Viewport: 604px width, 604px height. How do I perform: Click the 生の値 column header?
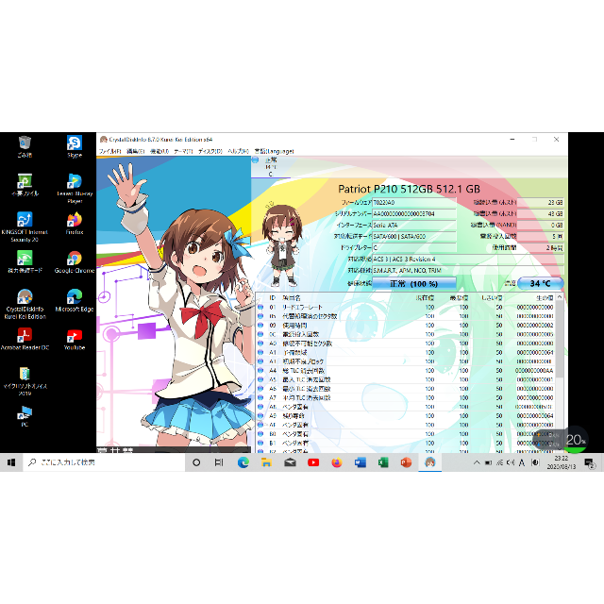tap(545, 298)
